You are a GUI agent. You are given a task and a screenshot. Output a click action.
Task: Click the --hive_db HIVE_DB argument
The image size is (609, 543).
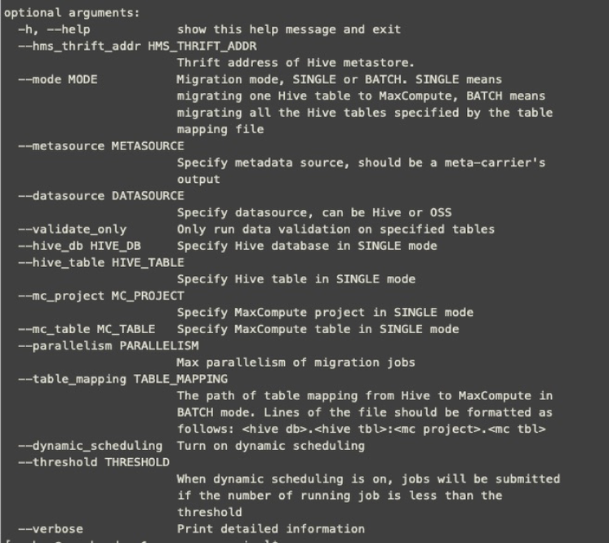(79, 246)
